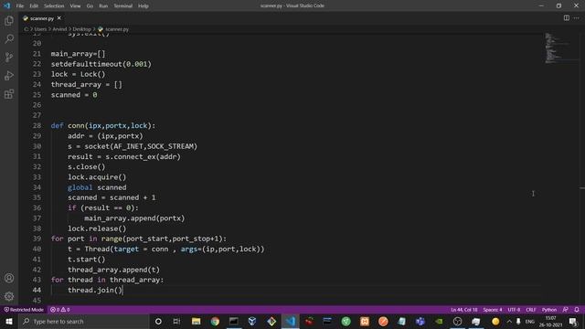Image resolution: width=585 pixels, height=329 pixels.
Task: Click the code minimap preview
Action: pyautogui.click(x=557, y=48)
